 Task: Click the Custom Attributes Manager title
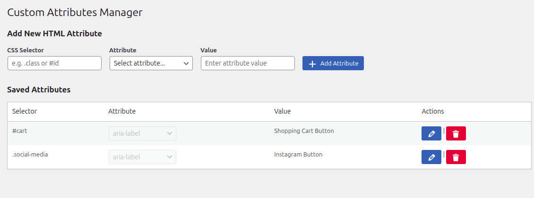(75, 13)
